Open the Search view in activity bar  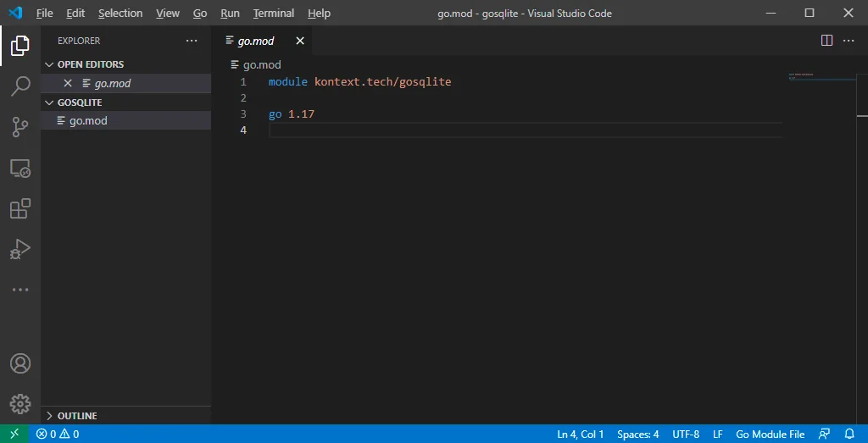20,86
